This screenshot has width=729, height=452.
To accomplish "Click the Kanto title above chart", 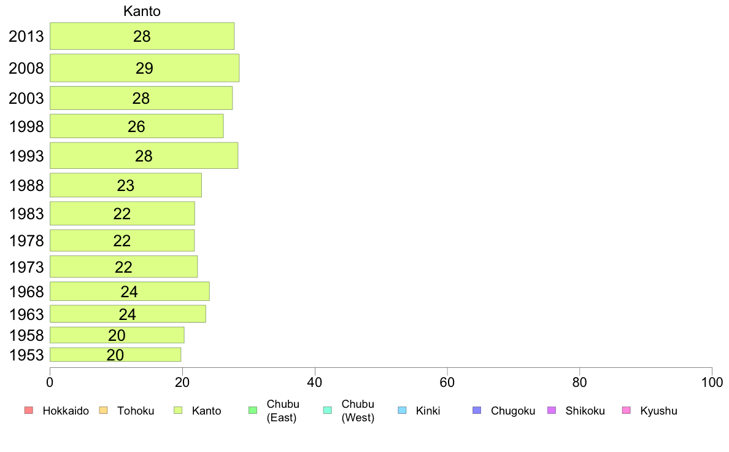I will (x=142, y=11).
